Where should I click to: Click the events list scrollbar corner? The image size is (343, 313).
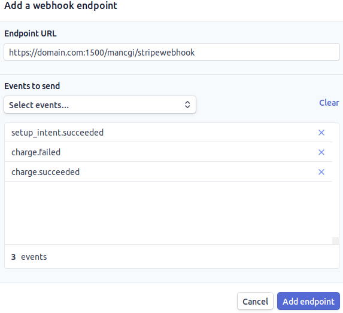coord(336,241)
